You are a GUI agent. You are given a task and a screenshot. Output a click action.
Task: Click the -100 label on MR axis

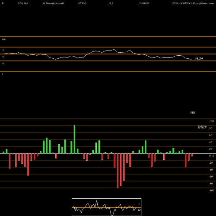coord(212,191)
